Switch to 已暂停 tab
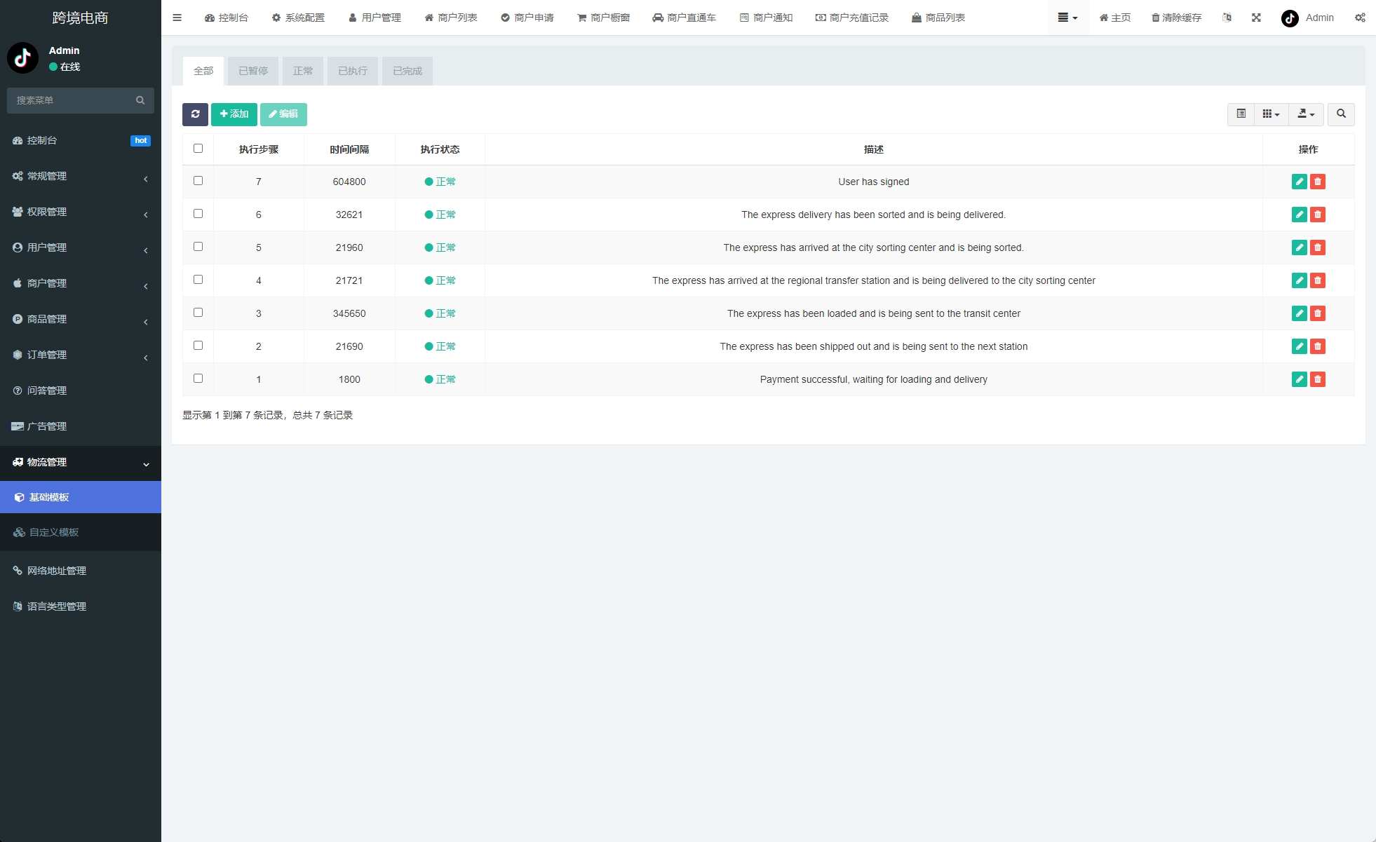 click(254, 71)
